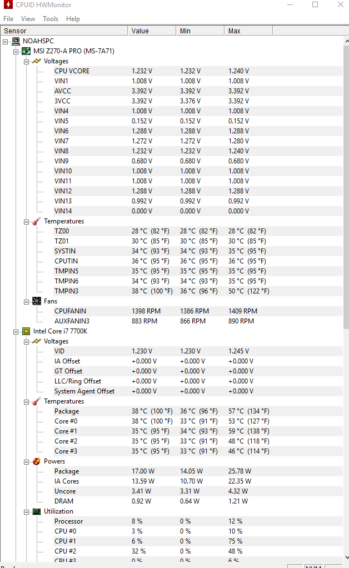Select the VID voltage row
This screenshot has height=568, width=349.
click(198, 351)
